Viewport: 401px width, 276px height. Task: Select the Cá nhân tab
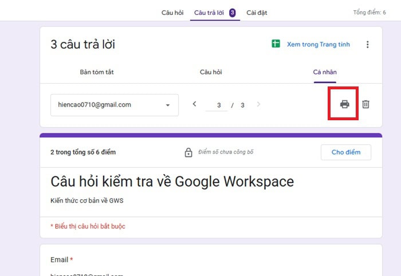(324, 72)
